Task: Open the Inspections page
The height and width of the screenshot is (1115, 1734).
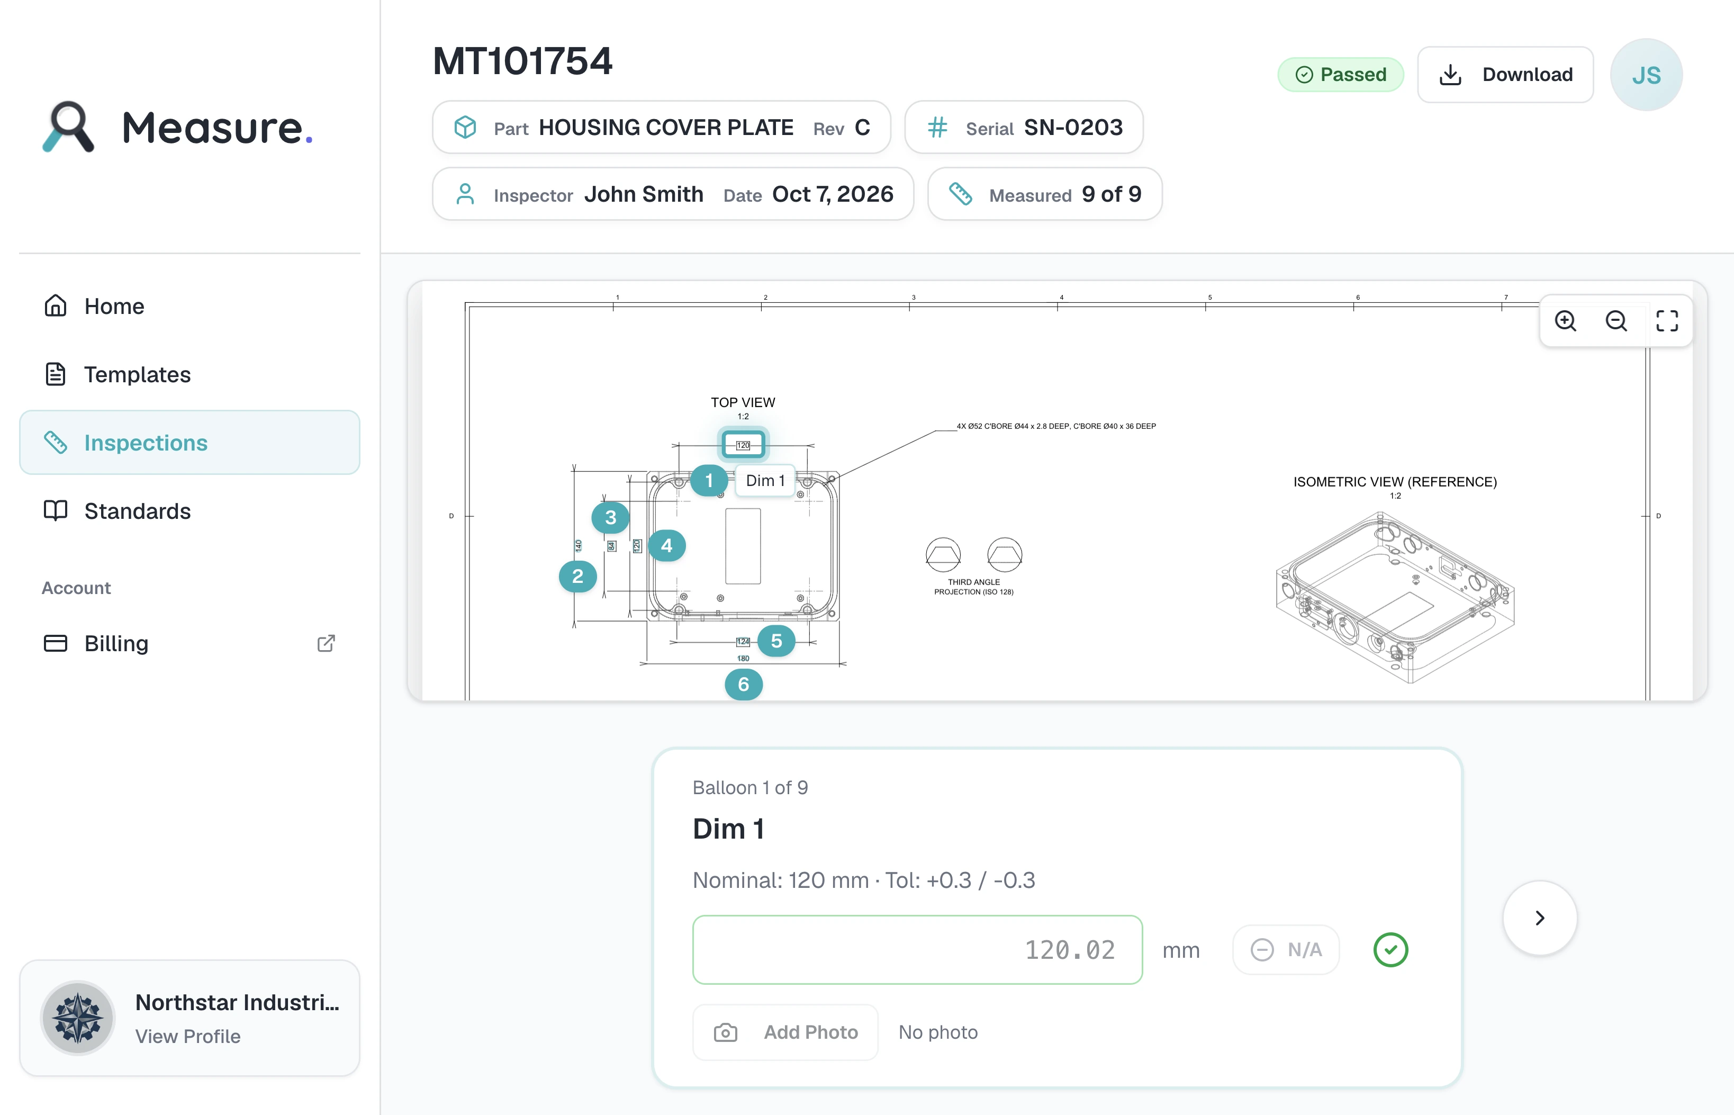Action: tap(189, 443)
